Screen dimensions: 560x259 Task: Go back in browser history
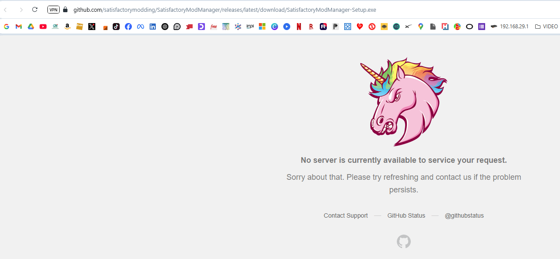pos(6,10)
